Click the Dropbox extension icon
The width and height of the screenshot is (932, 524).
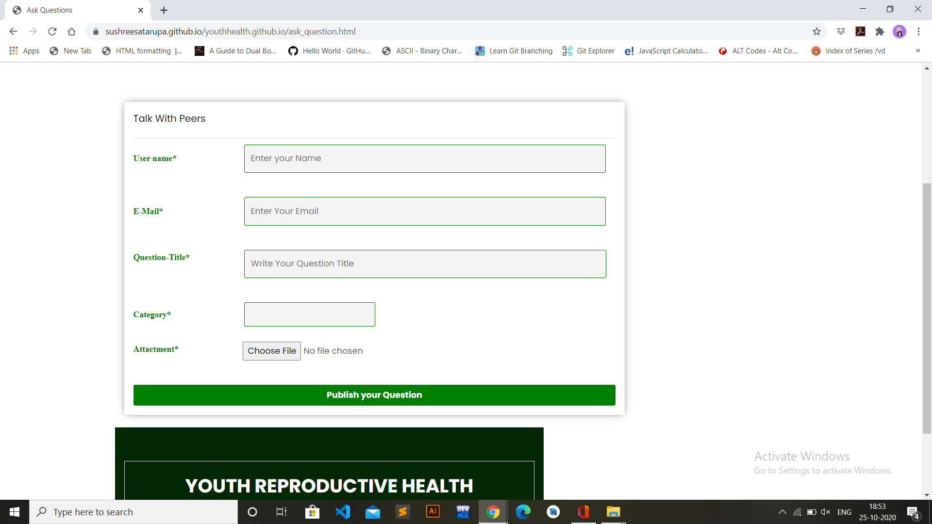point(841,32)
